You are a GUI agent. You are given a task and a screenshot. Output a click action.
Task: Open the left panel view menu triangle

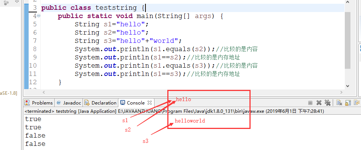[x=17, y=2]
